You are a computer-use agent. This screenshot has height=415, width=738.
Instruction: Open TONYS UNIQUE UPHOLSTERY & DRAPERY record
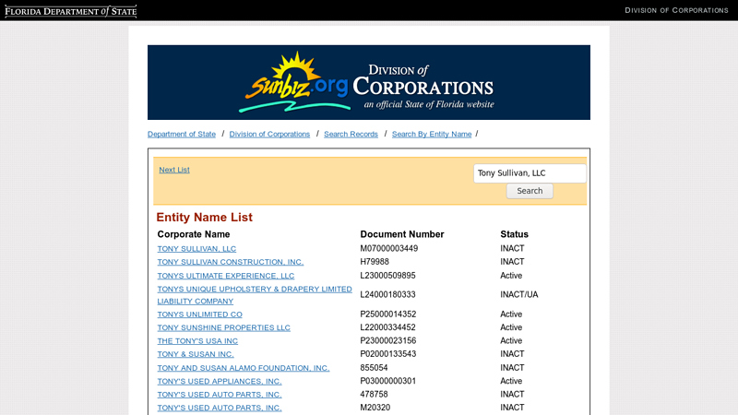(x=255, y=295)
